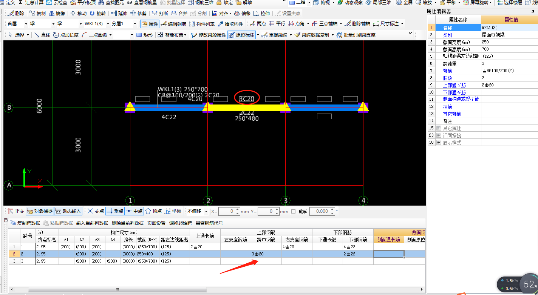Click the 打断 break tool
538x295 pixels.
160,13
